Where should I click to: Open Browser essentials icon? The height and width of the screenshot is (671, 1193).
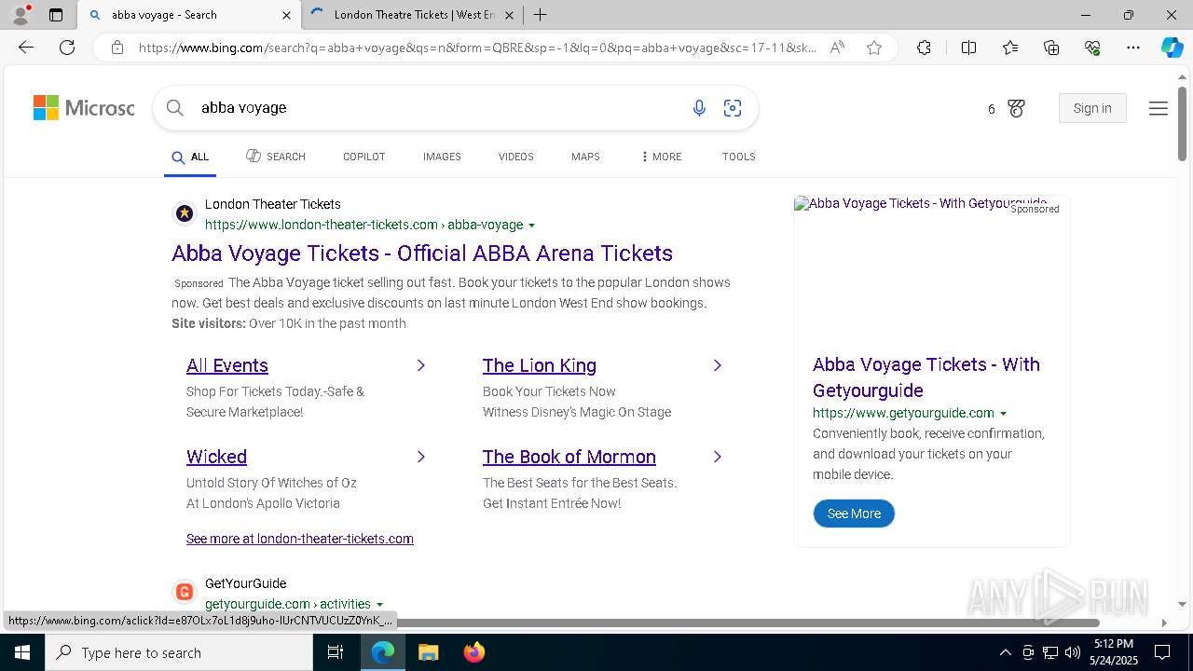tap(1092, 48)
